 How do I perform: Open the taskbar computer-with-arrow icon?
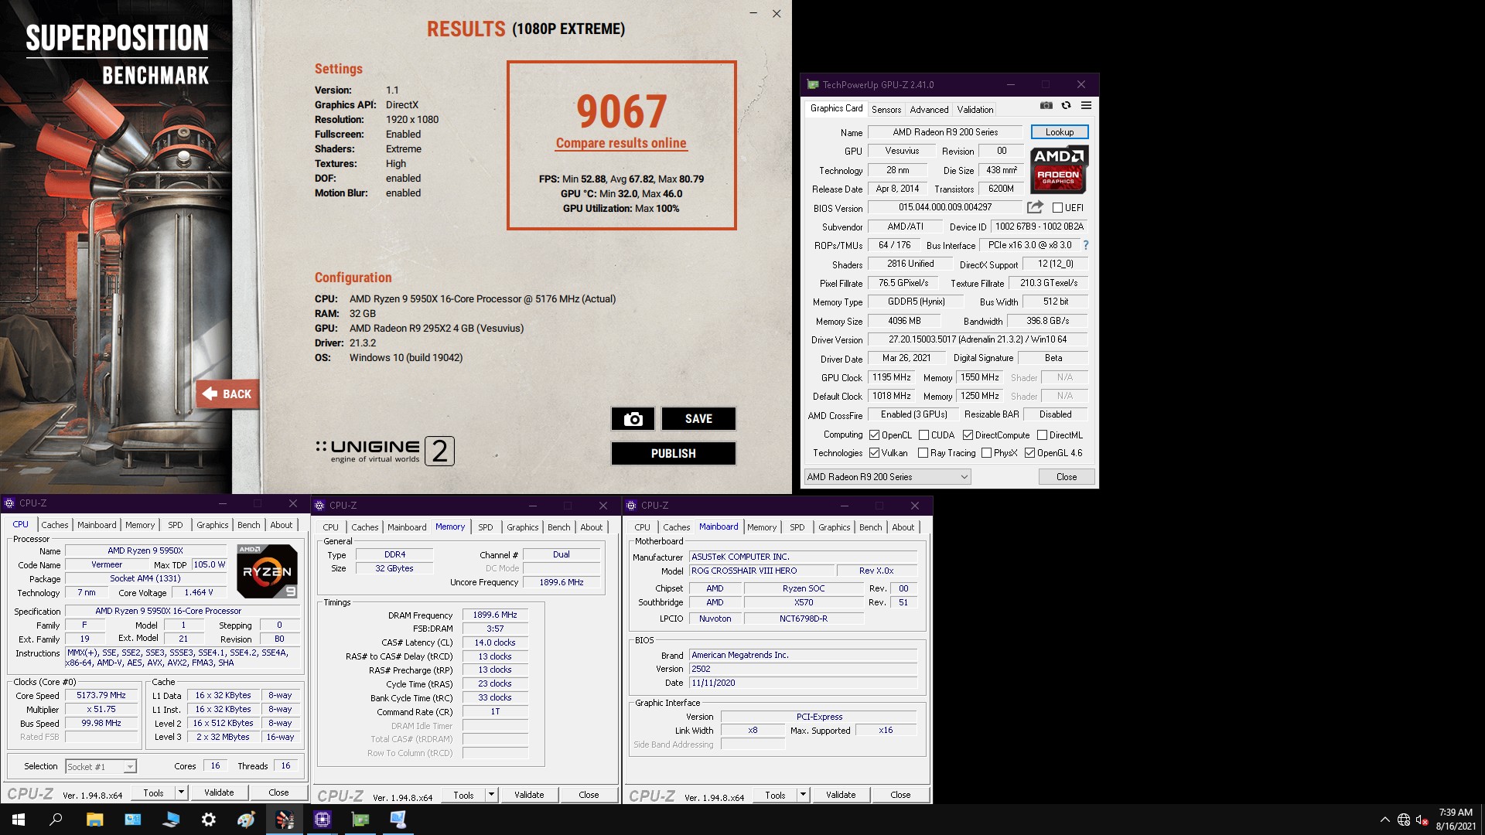pos(170,820)
